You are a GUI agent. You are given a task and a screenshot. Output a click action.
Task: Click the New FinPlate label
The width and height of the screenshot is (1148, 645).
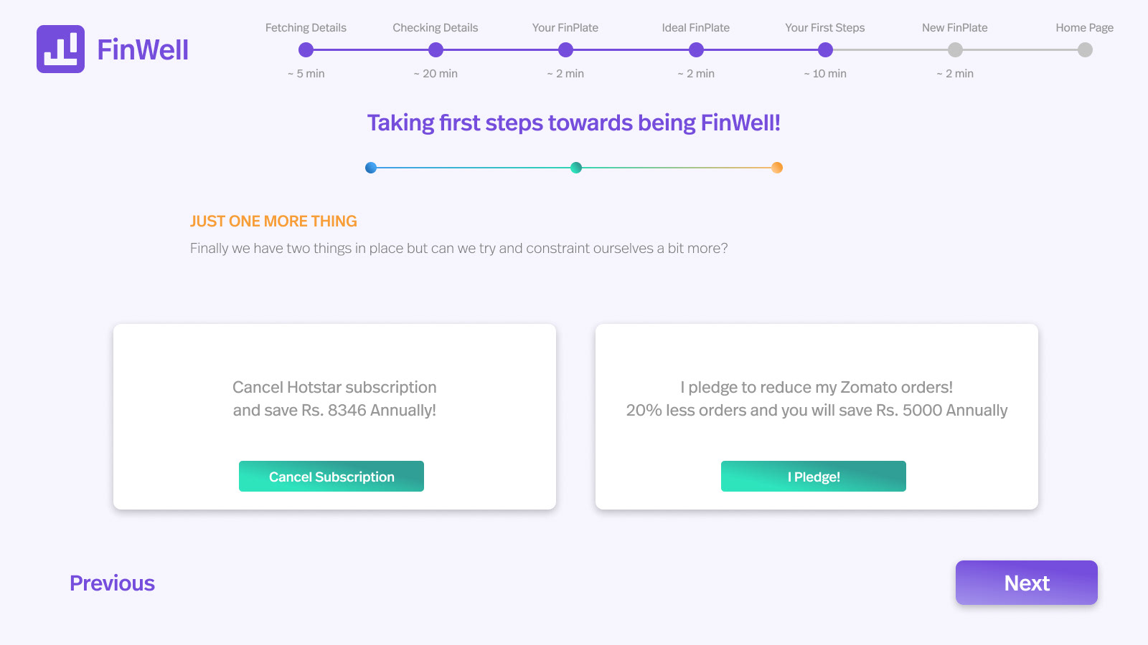954,28
